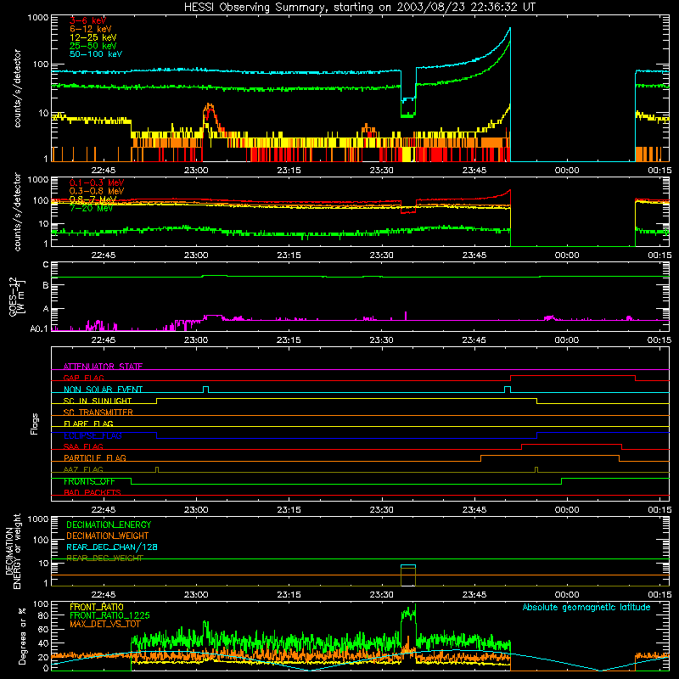The width and height of the screenshot is (679, 679).
Task: Click the Absolute geomagnetic latitude label
Action: [x=586, y=608]
